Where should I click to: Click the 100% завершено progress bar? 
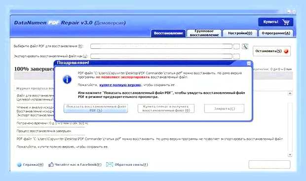pos(153,75)
